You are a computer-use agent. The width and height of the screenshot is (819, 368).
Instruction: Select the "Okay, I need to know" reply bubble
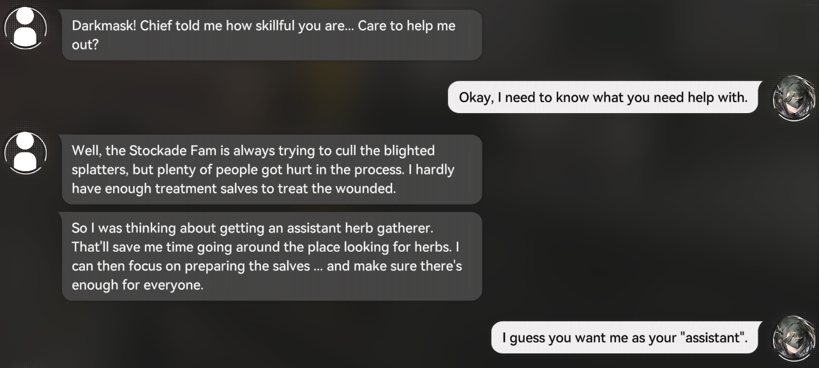(x=603, y=98)
